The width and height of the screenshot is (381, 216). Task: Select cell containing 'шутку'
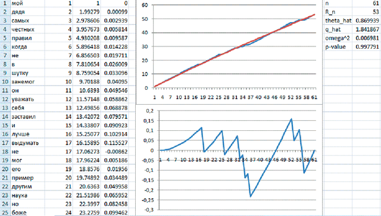point(27,73)
